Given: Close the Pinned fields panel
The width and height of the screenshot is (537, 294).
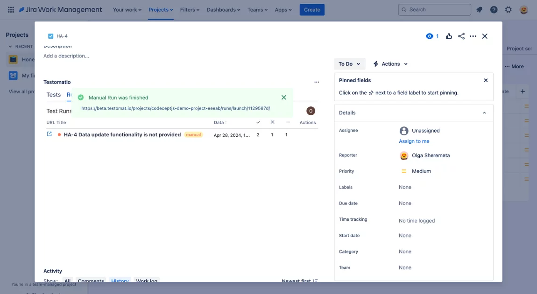Looking at the screenshot, I should pyautogui.click(x=486, y=80).
